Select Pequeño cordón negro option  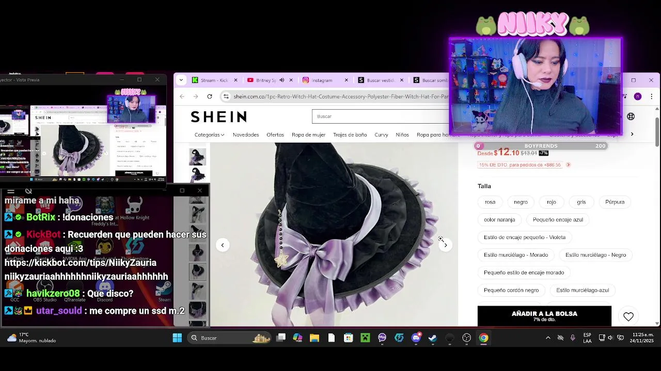click(511, 290)
